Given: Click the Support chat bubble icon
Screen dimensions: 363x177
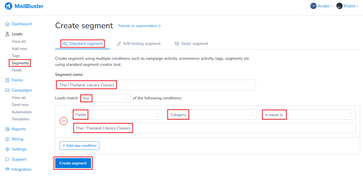Looking at the screenshot, I should pos(7,159).
